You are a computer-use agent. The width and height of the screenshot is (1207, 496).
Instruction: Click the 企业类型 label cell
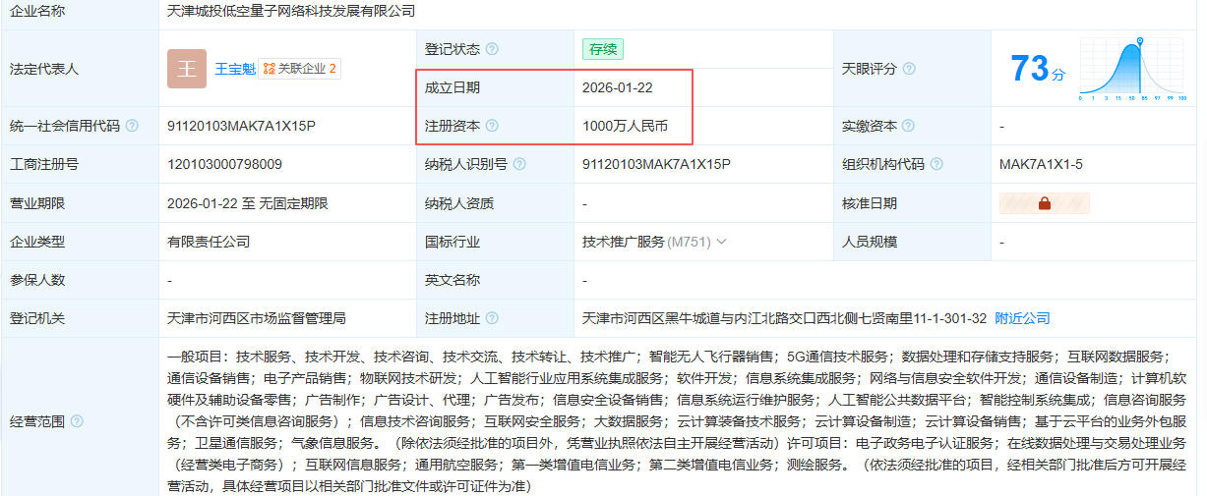coord(80,242)
